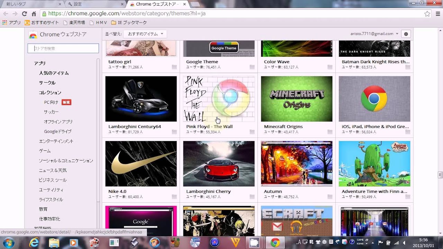Click the Chrome ウェブストア logo
443x249 pixels.
click(58, 35)
